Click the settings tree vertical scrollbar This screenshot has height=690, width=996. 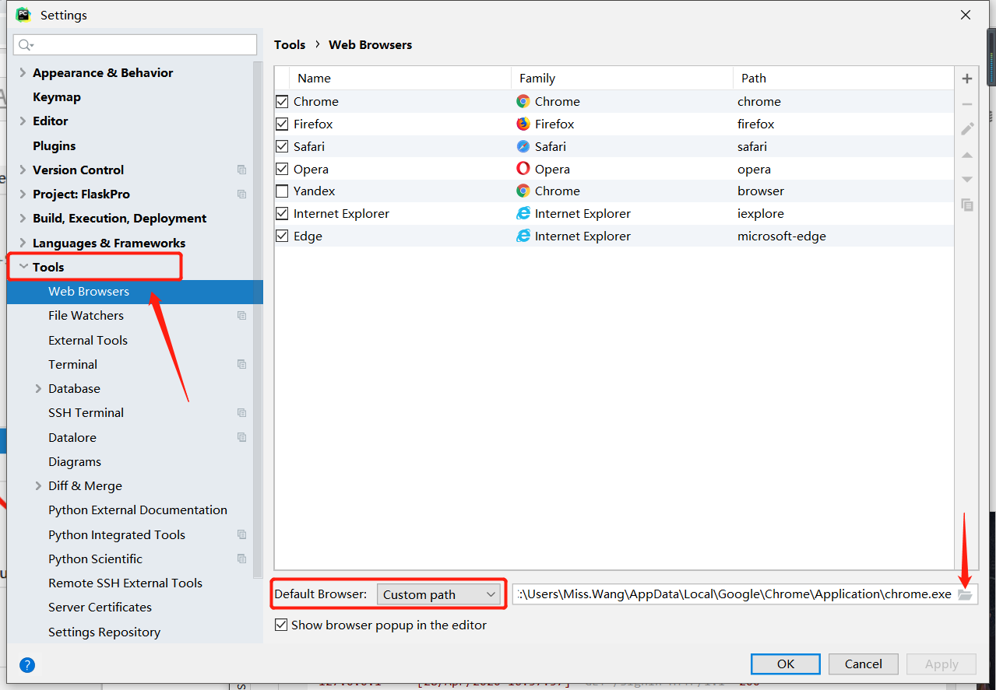(x=258, y=320)
